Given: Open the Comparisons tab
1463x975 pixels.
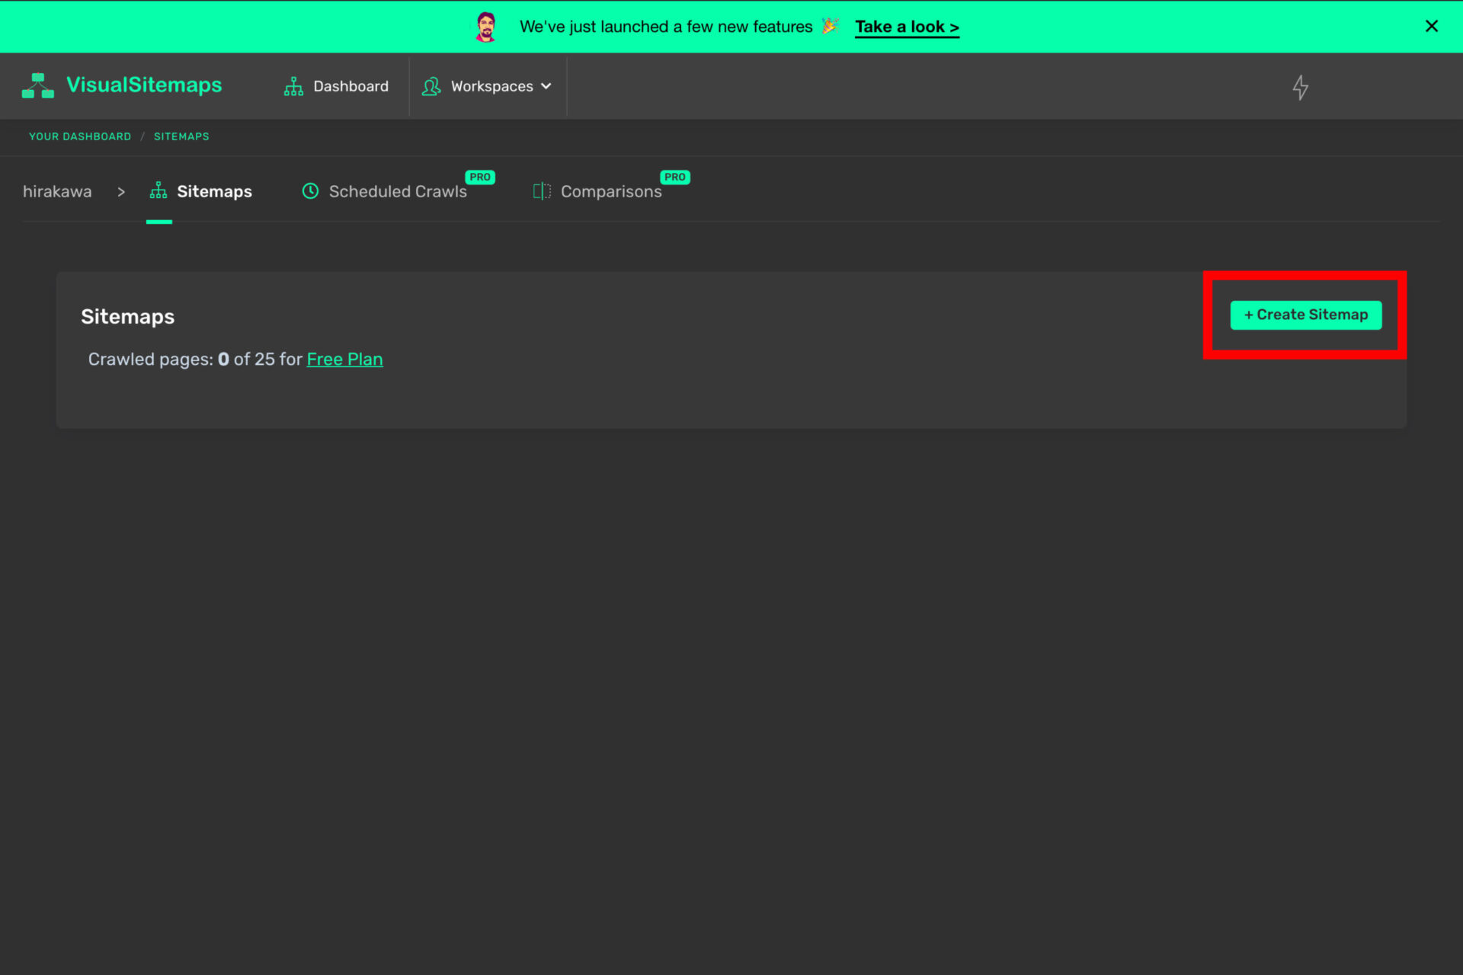Looking at the screenshot, I should tap(598, 191).
